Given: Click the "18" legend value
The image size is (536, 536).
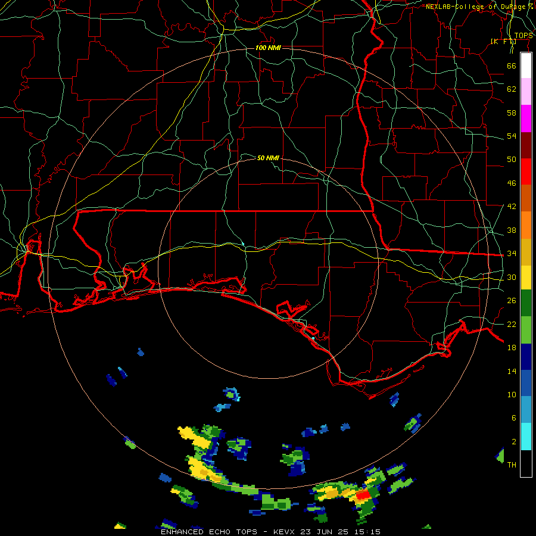Looking at the screenshot, I should [x=512, y=348].
